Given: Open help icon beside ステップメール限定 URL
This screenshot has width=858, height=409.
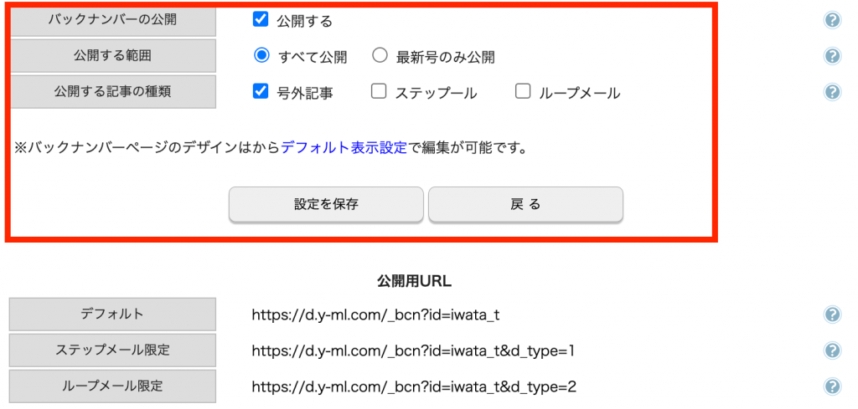Looking at the screenshot, I should 832,350.
